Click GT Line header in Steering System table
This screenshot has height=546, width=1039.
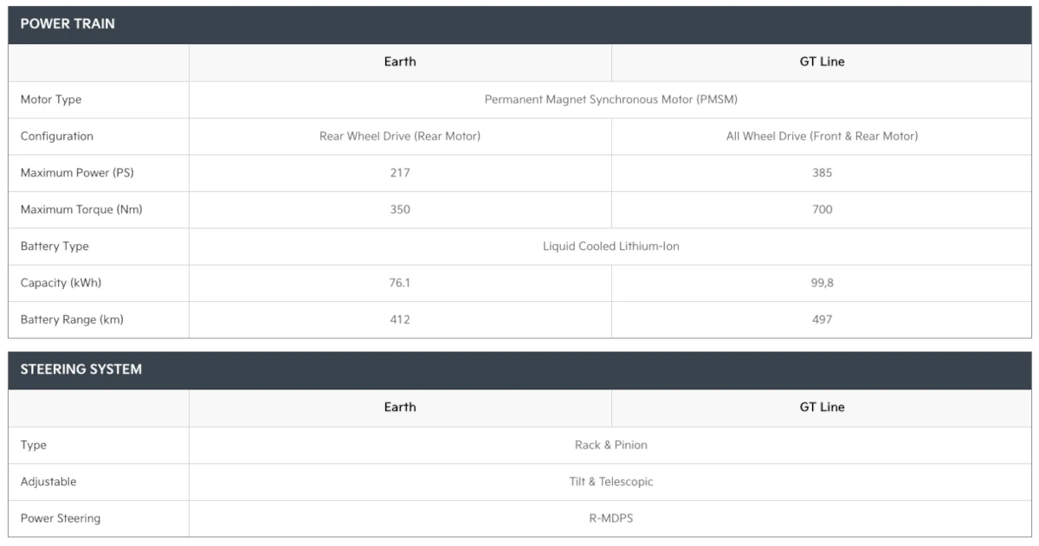pyautogui.click(x=822, y=407)
